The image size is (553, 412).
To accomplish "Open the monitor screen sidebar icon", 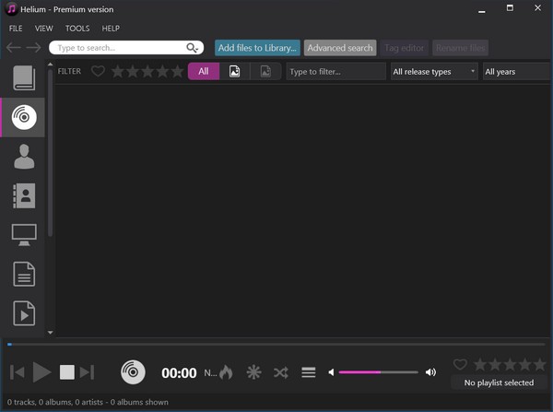I will pyautogui.click(x=24, y=234).
